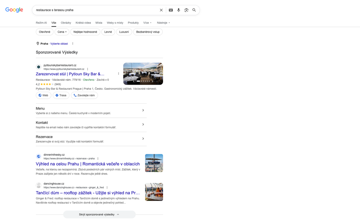Click into the search text field

point(96,10)
